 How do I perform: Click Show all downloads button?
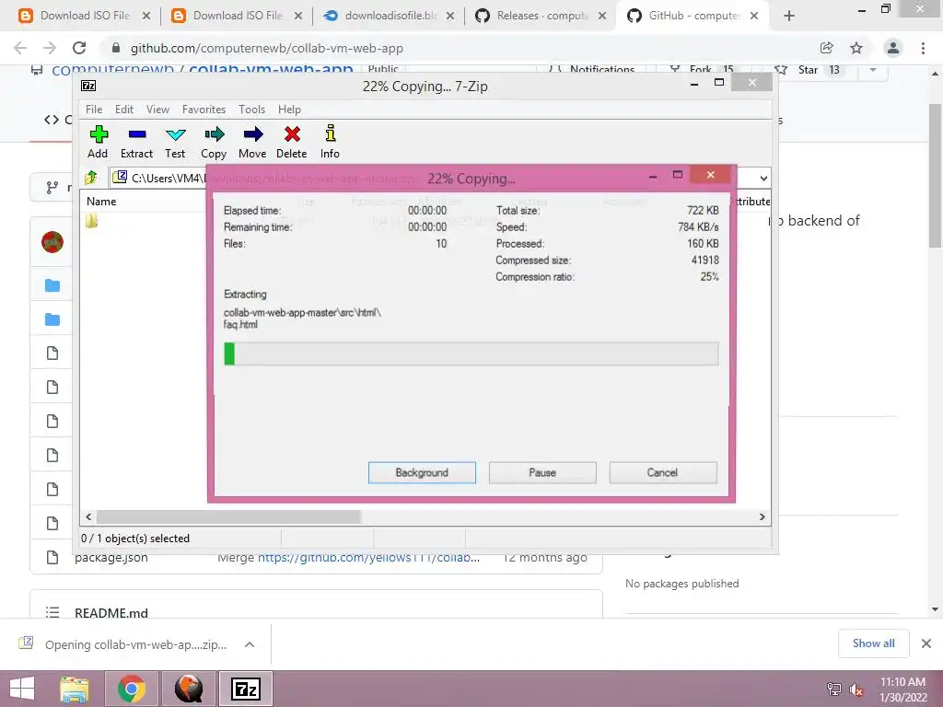[873, 643]
